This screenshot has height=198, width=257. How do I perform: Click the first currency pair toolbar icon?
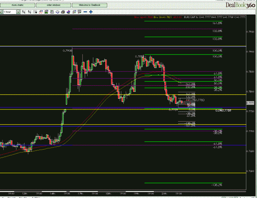tap(24, 12)
